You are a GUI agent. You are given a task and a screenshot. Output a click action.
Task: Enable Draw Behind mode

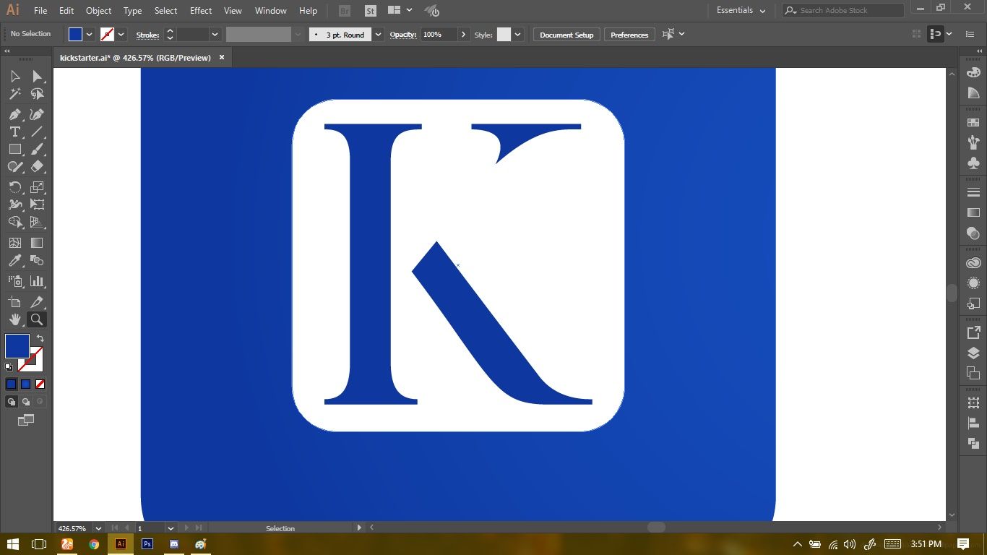click(x=26, y=402)
